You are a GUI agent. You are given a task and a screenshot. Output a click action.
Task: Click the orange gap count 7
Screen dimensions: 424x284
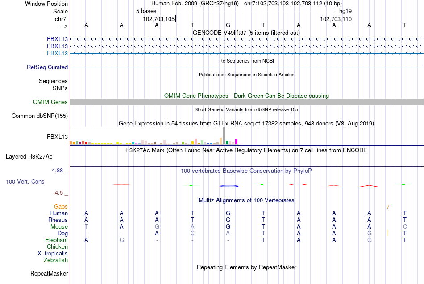(x=388, y=207)
